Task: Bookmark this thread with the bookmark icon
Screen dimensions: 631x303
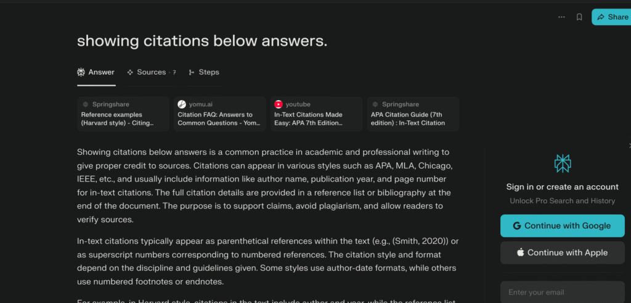Action: (579, 17)
